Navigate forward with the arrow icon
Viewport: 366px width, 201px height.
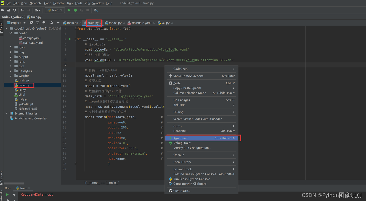[x=29, y=10]
